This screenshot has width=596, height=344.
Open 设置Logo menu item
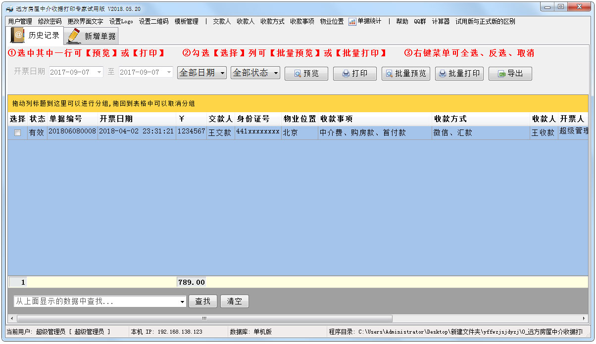(x=121, y=22)
